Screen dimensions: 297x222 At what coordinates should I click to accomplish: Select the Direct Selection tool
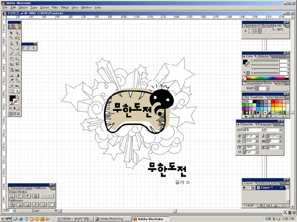pos(17,33)
